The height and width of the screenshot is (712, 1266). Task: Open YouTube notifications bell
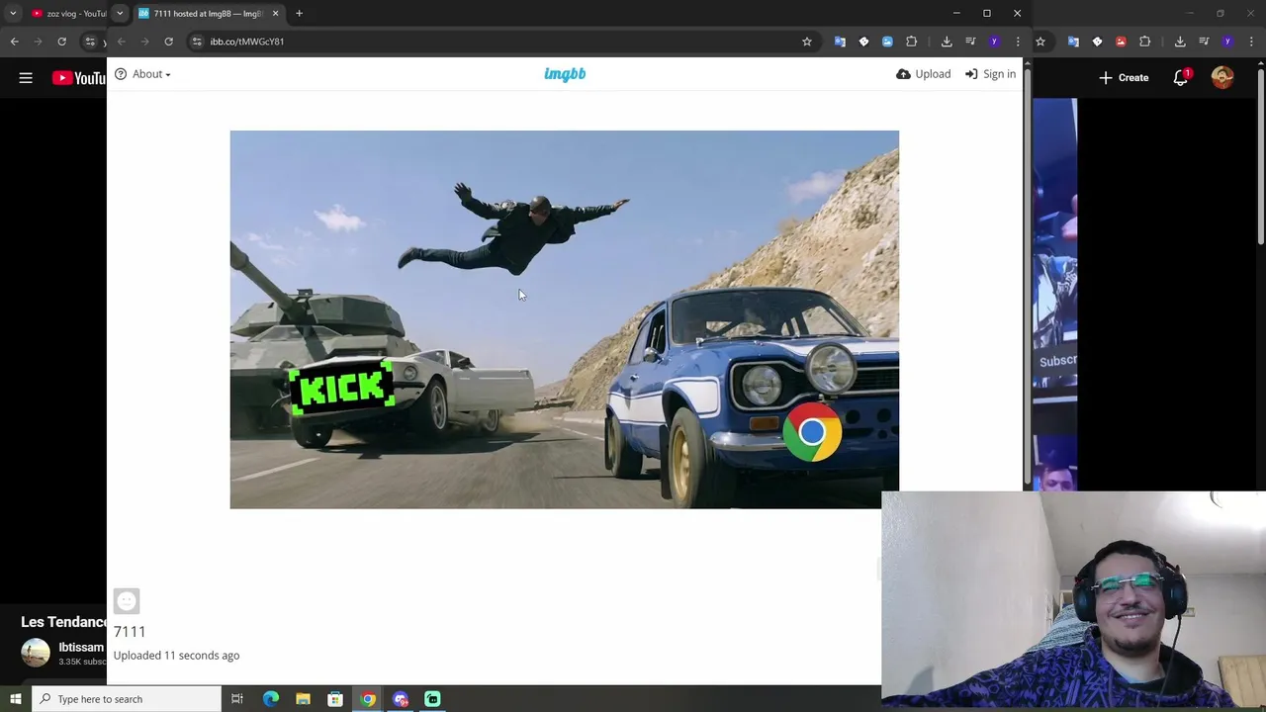click(x=1181, y=78)
